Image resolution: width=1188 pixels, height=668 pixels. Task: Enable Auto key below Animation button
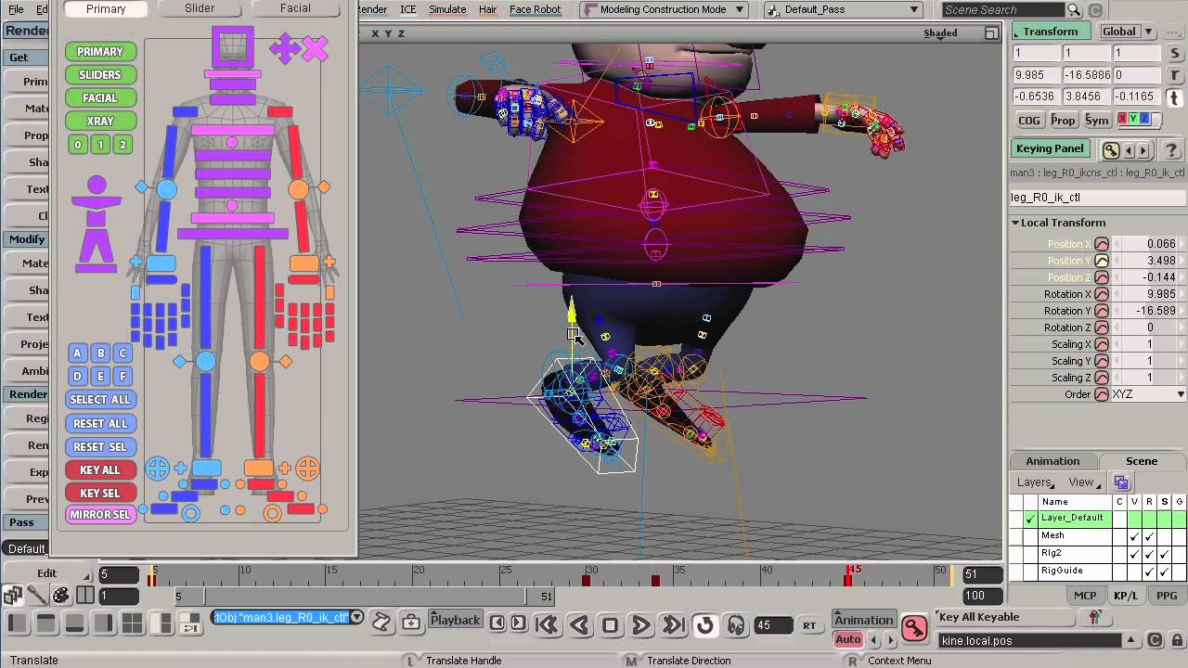coord(847,639)
